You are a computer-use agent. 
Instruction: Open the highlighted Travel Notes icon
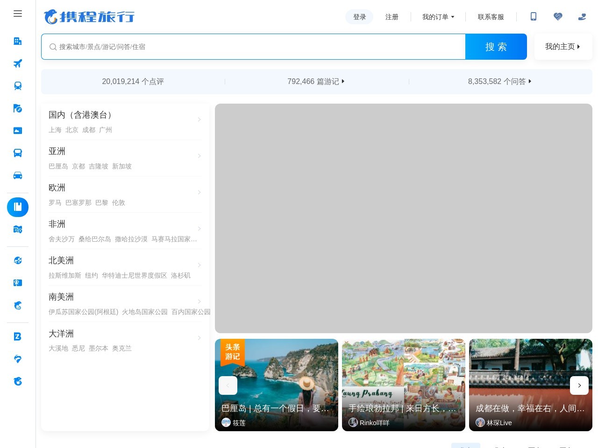(18, 207)
